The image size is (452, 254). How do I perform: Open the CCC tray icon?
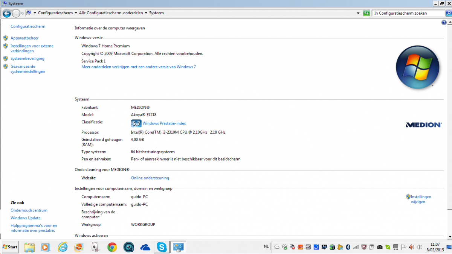[300, 247]
